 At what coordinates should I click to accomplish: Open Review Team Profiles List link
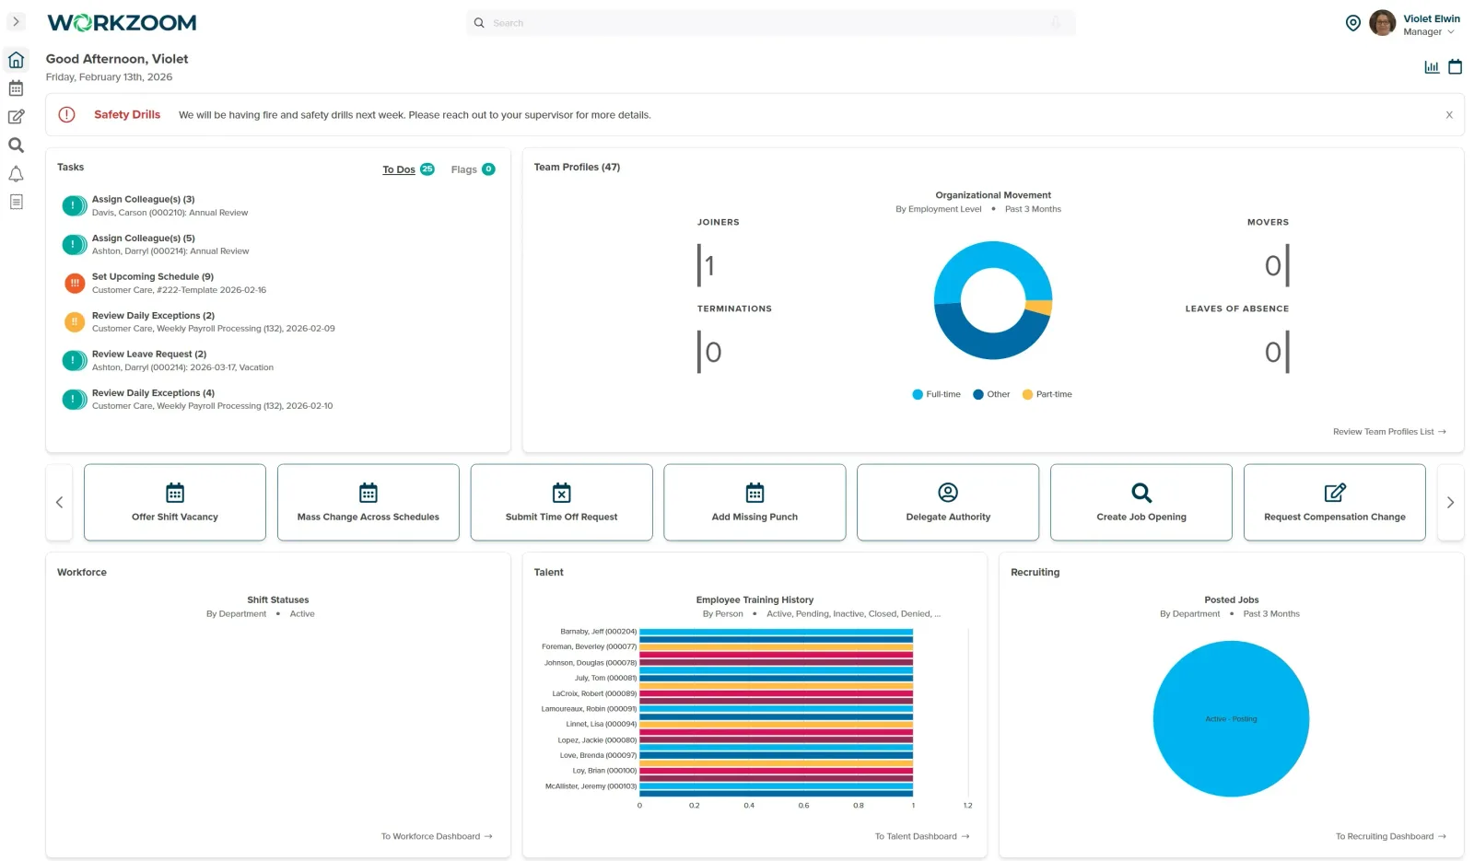point(1389,432)
